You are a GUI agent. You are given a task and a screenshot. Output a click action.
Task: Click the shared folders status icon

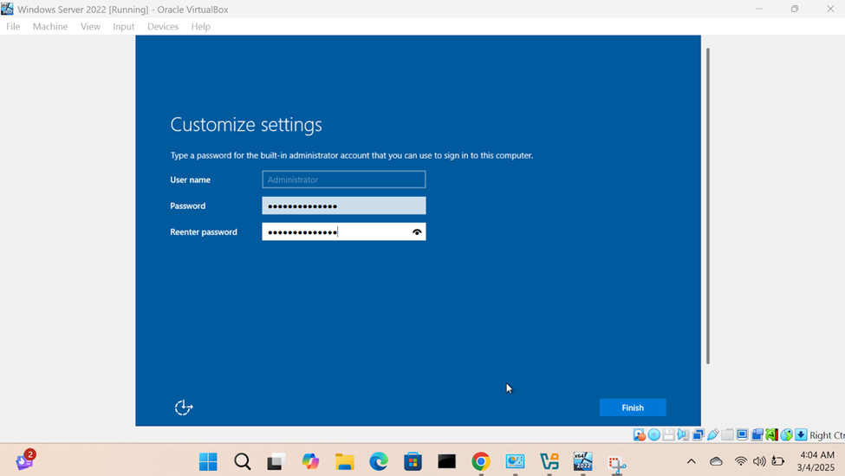[727, 434]
